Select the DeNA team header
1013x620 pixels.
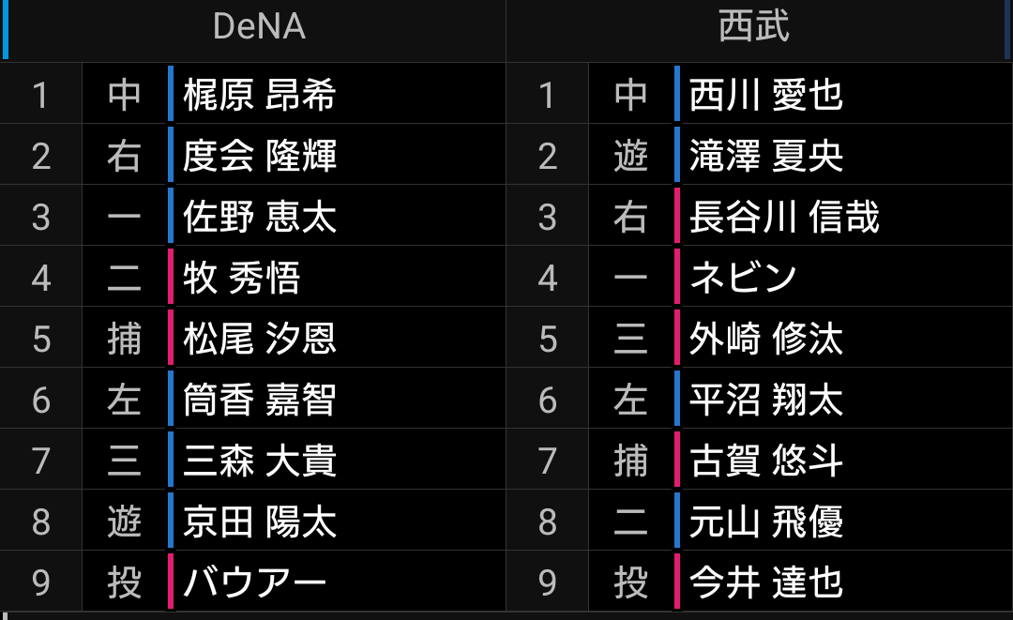tap(259, 27)
